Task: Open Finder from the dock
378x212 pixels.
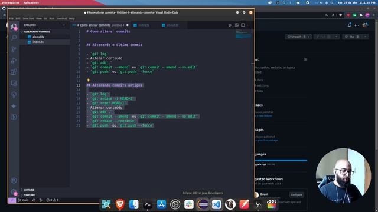Action: (x=134, y=204)
